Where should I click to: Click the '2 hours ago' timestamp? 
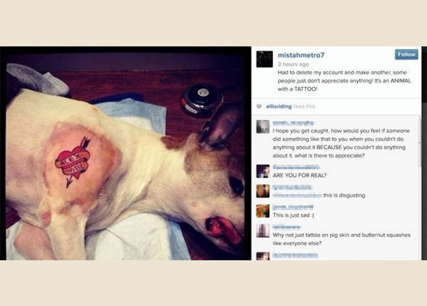coord(293,64)
